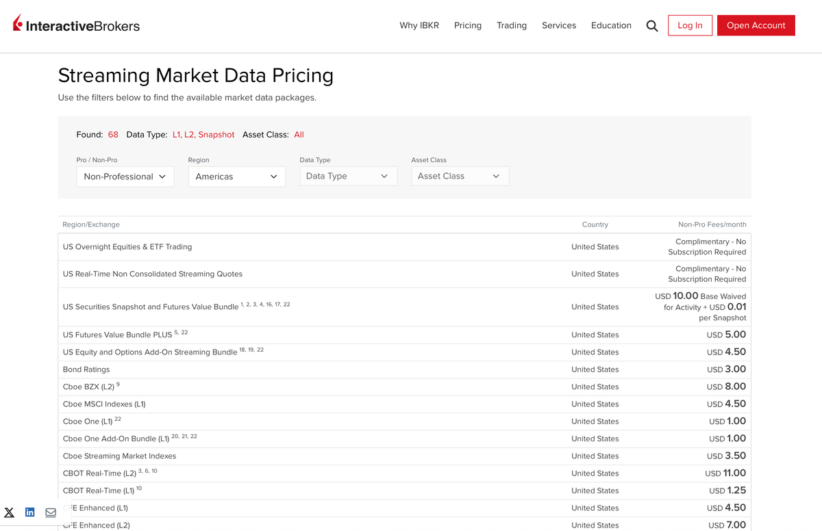Click the Open Account button
The width and height of the screenshot is (822, 531).
click(756, 25)
